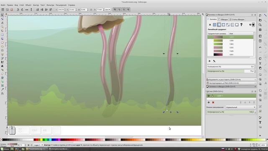Open the Menu button in OS taskbar

5,149
